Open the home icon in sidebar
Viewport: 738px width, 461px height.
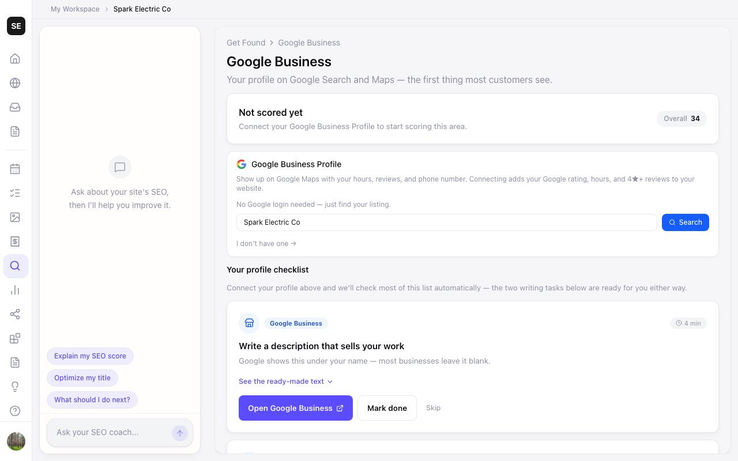click(16, 59)
